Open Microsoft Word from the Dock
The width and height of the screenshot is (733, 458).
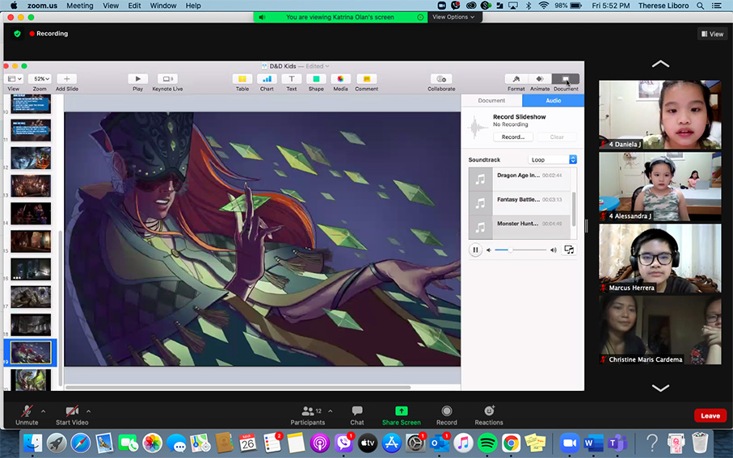click(593, 442)
